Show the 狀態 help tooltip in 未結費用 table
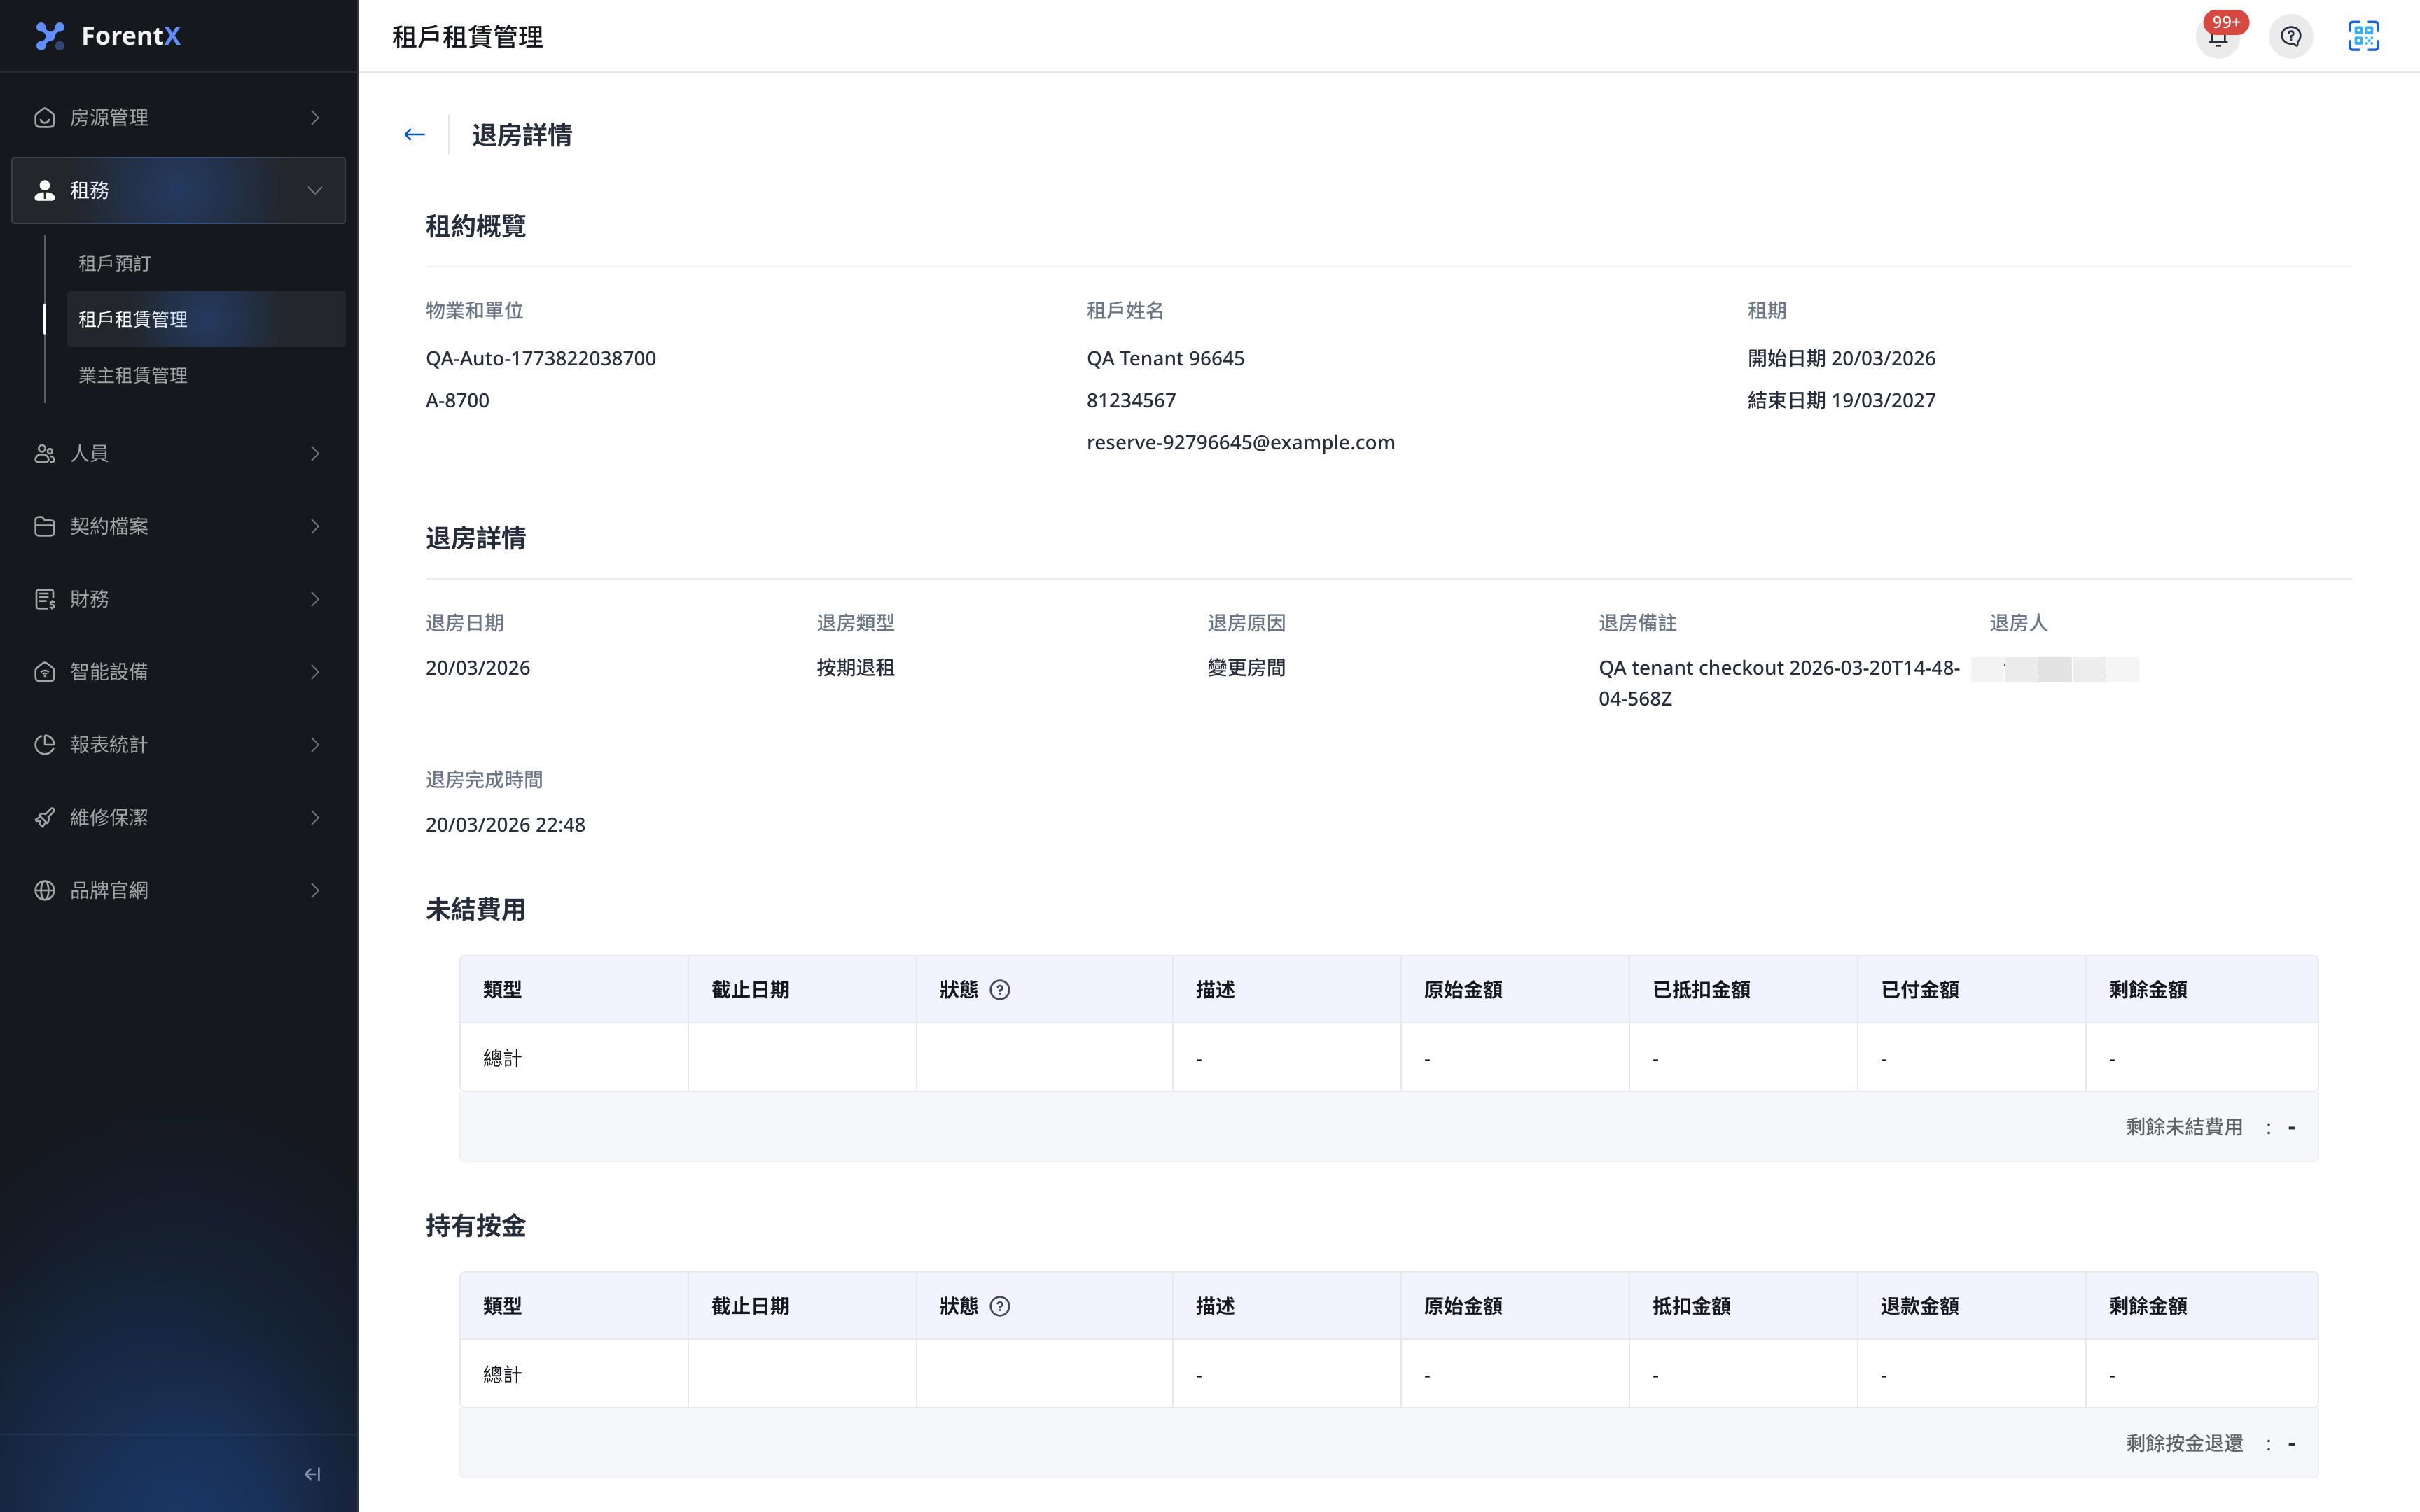This screenshot has height=1512, width=2420. [x=1000, y=989]
